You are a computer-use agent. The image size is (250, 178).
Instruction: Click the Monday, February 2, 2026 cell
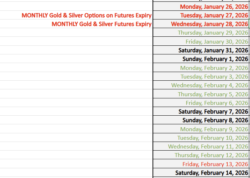click(x=214, y=68)
